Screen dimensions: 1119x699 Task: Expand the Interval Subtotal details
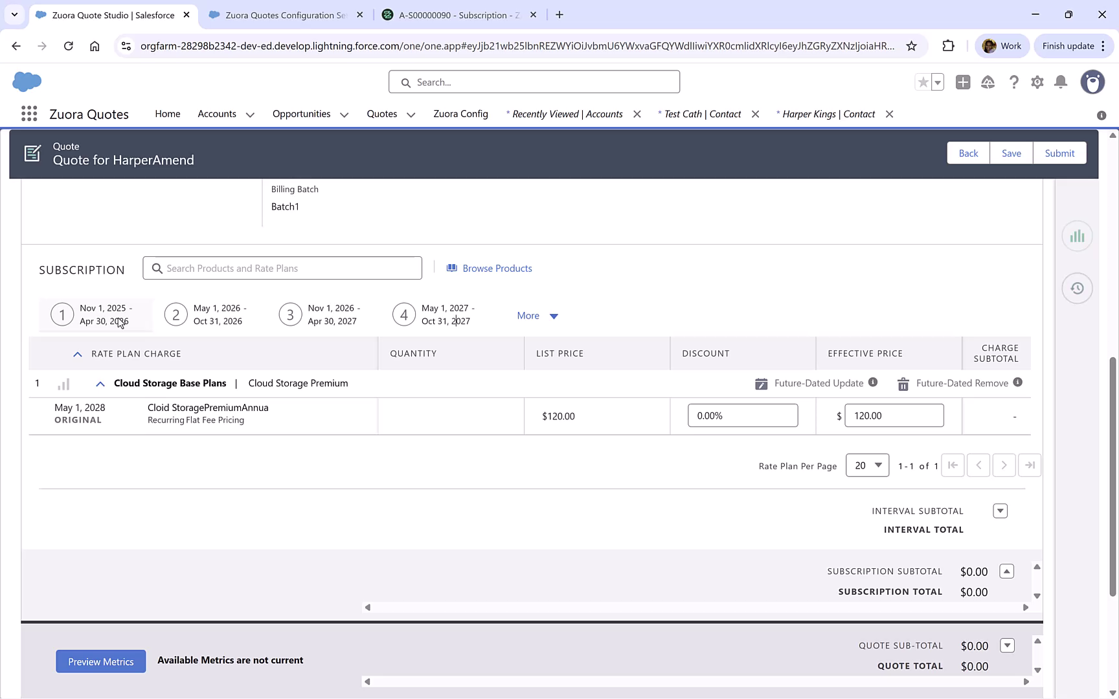pos(1000,511)
